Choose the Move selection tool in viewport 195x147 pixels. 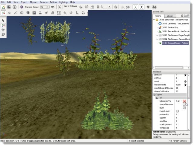click(3, 25)
